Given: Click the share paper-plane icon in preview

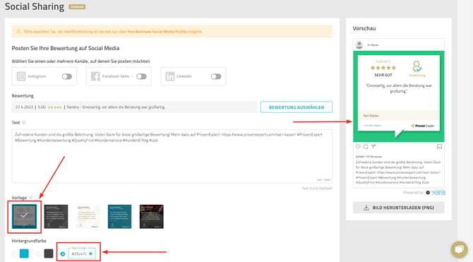Looking at the screenshot, I should (373, 146).
